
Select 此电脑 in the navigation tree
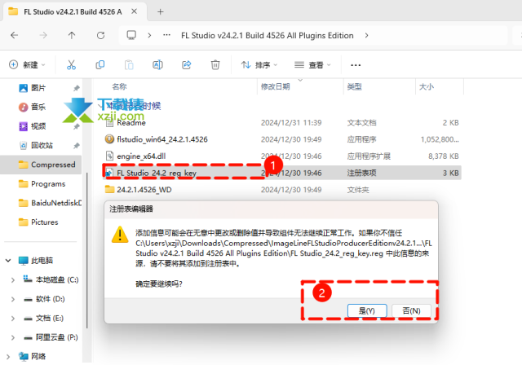pyautogui.click(x=36, y=261)
